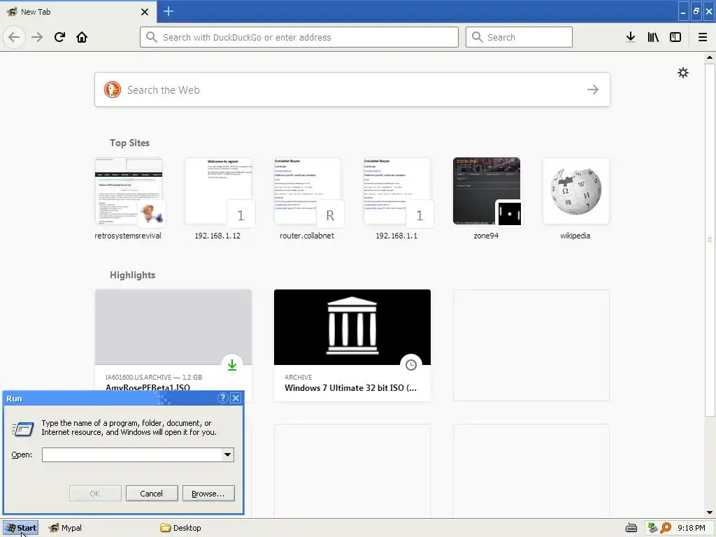Open the hamburger application menu
Screen dimensions: 716x537
click(x=703, y=37)
